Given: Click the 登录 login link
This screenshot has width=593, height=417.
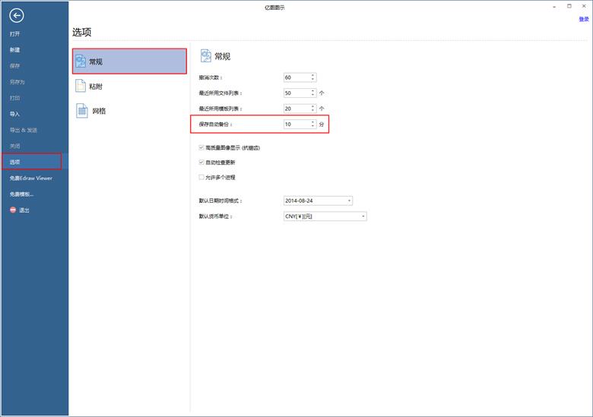Looking at the screenshot, I should click(x=583, y=19).
